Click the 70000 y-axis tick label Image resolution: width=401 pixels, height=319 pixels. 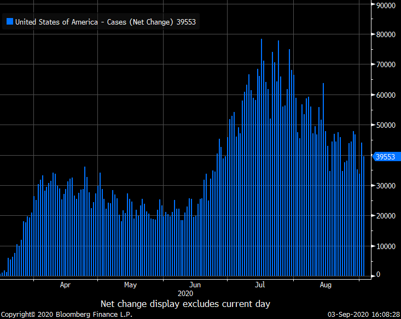click(387, 65)
